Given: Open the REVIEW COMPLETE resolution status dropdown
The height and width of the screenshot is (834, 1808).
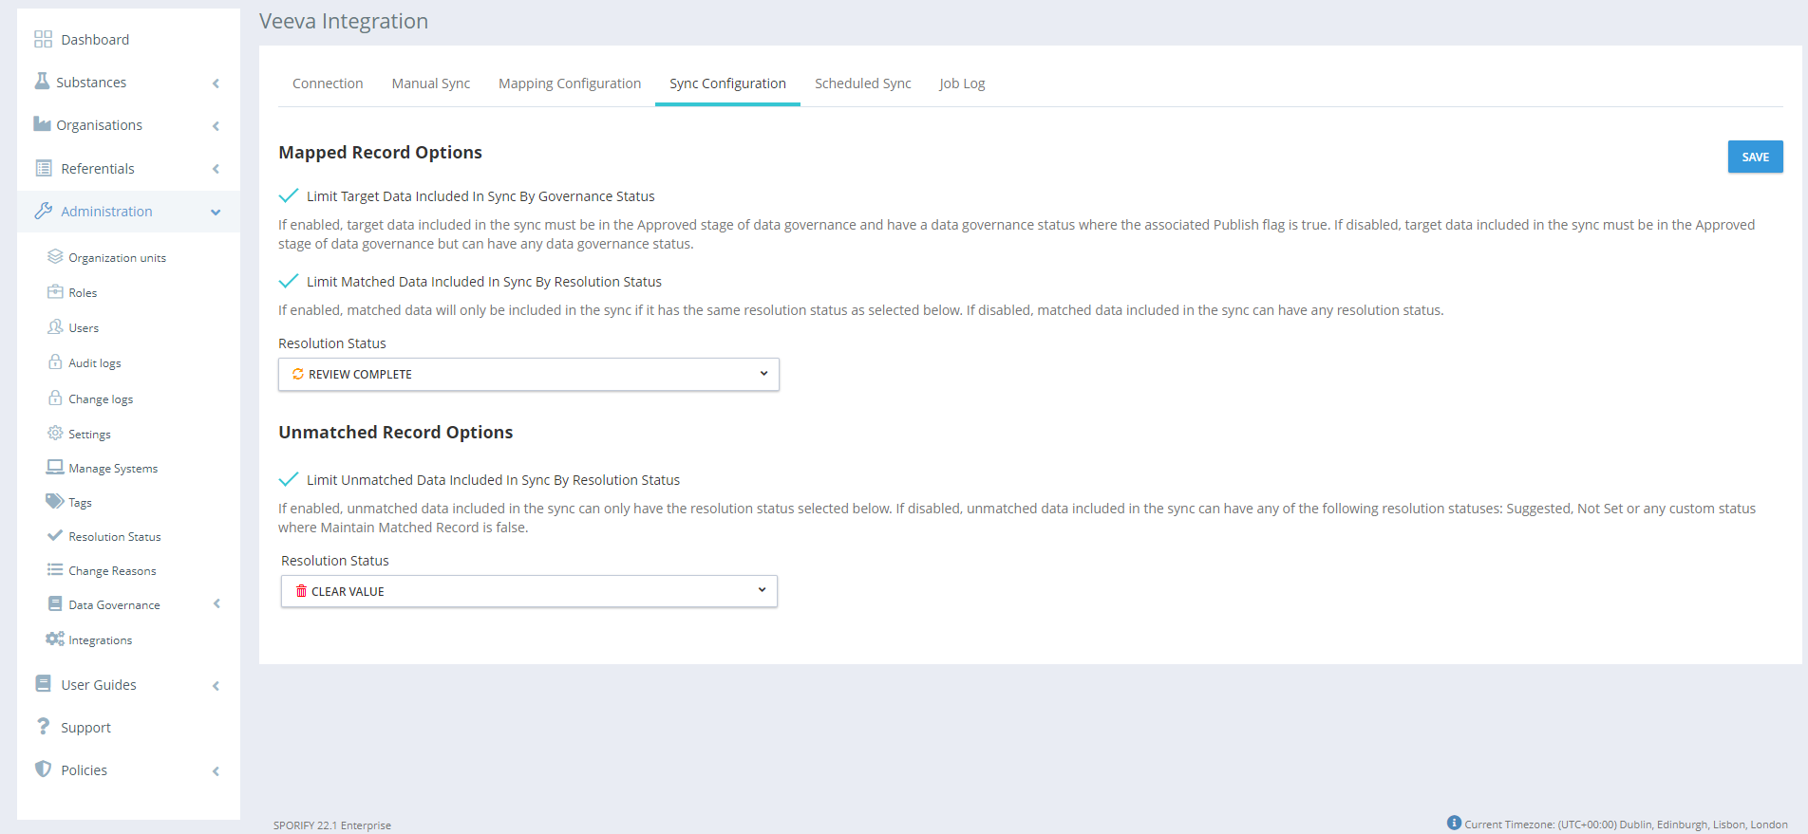Looking at the screenshot, I should tap(528, 374).
